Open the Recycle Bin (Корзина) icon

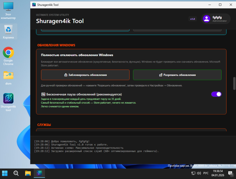[8, 29]
